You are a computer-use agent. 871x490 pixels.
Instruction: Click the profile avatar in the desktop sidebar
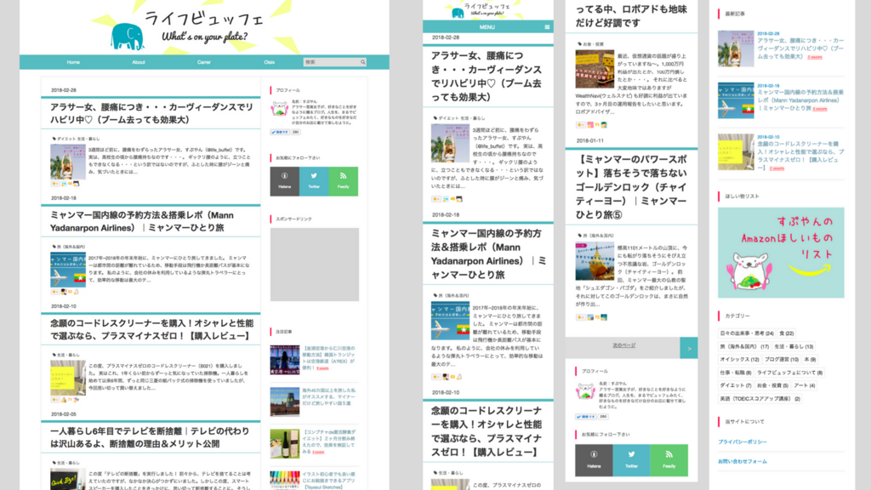tap(279, 108)
